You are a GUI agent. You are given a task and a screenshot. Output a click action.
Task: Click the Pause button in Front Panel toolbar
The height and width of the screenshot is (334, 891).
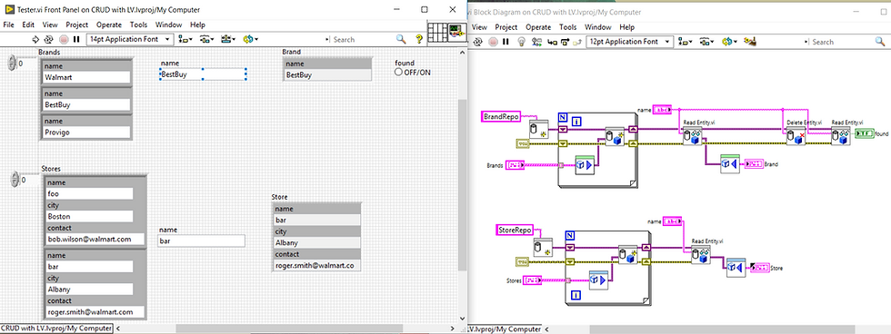tap(76, 39)
